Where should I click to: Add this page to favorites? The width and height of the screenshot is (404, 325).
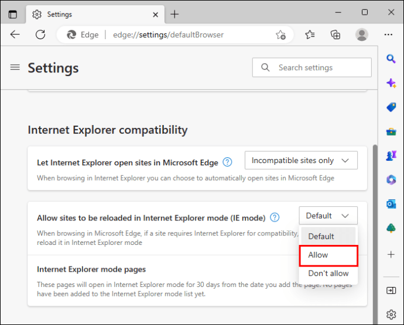click(280, 34)
